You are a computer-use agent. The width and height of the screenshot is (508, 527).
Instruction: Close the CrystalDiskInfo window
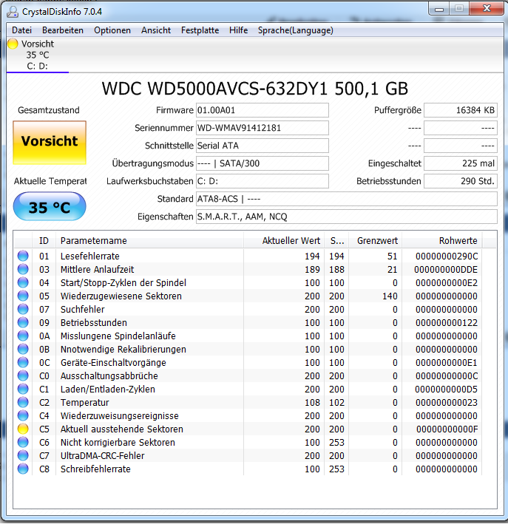click(486, 8)
